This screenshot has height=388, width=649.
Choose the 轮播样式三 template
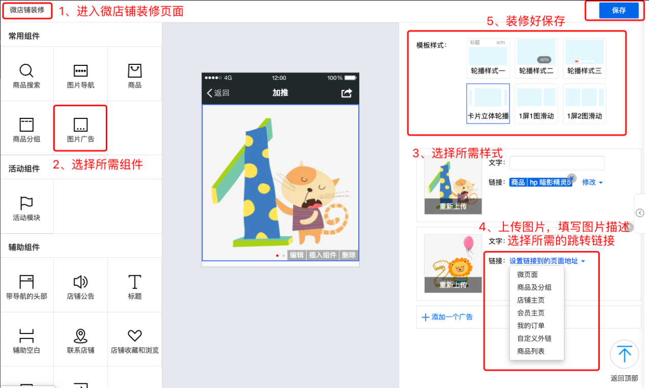pos(585,58)
